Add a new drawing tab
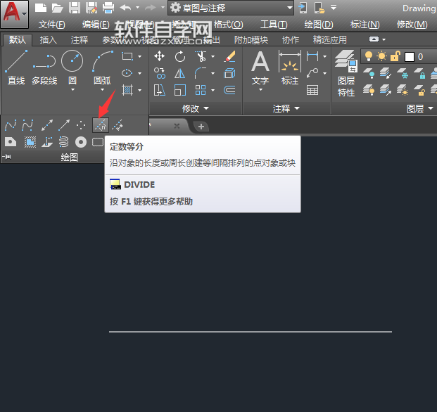This screenshot has height=412, width=437. click(201, 127)
